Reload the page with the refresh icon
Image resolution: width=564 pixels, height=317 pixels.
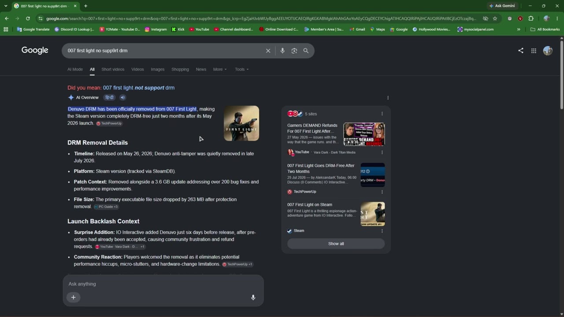[x=28, y=18]
